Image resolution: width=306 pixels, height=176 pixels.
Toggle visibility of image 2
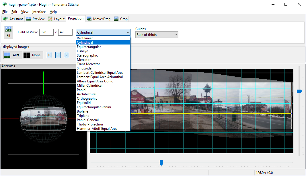(x=67, y=55)
